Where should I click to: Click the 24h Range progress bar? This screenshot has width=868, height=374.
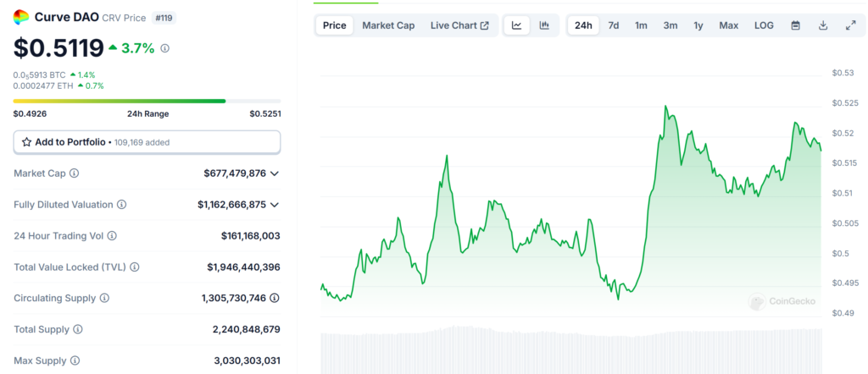(147, 101)
